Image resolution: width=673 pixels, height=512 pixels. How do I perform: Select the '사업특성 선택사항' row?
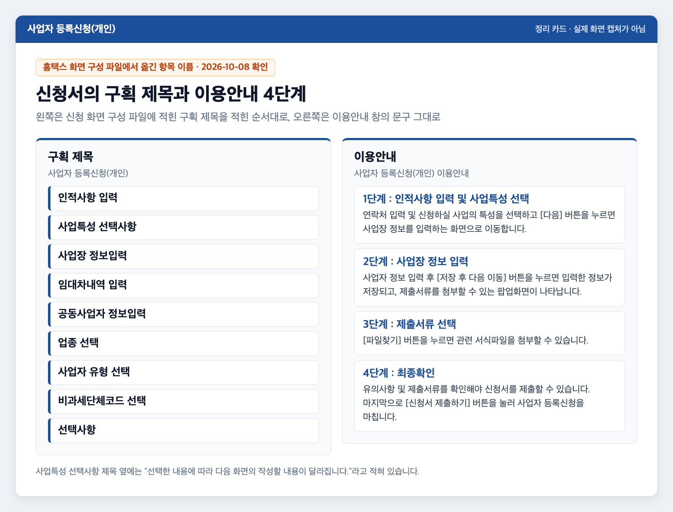183,227
